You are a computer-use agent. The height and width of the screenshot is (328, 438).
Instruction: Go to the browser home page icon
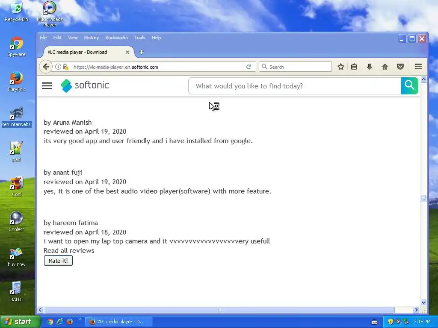coord(385,67)
